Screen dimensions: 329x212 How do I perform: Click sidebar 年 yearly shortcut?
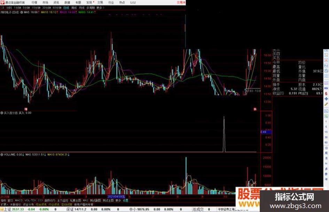coord(326,179)
